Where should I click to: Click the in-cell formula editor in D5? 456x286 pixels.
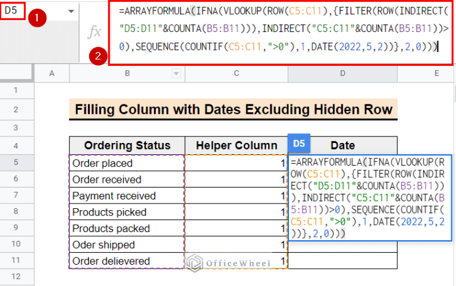370,198
